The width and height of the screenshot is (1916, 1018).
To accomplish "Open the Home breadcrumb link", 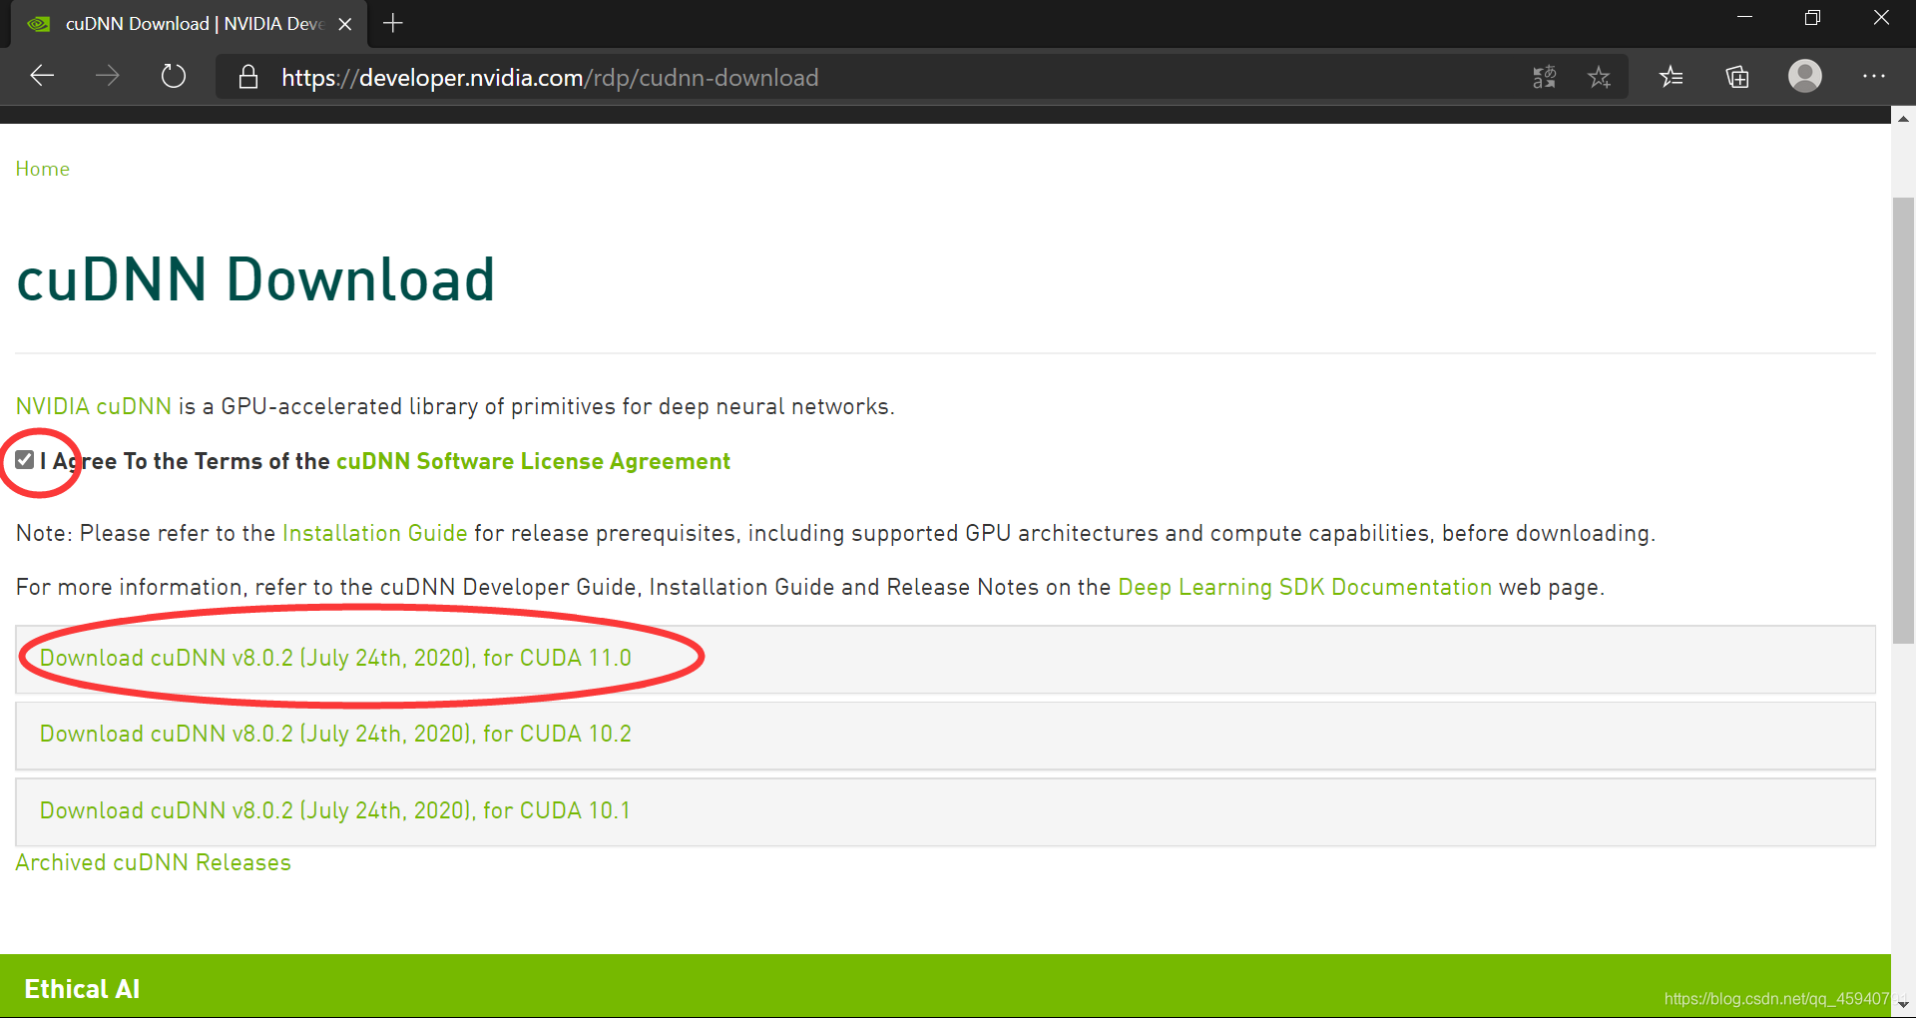I will click(43, 169).
